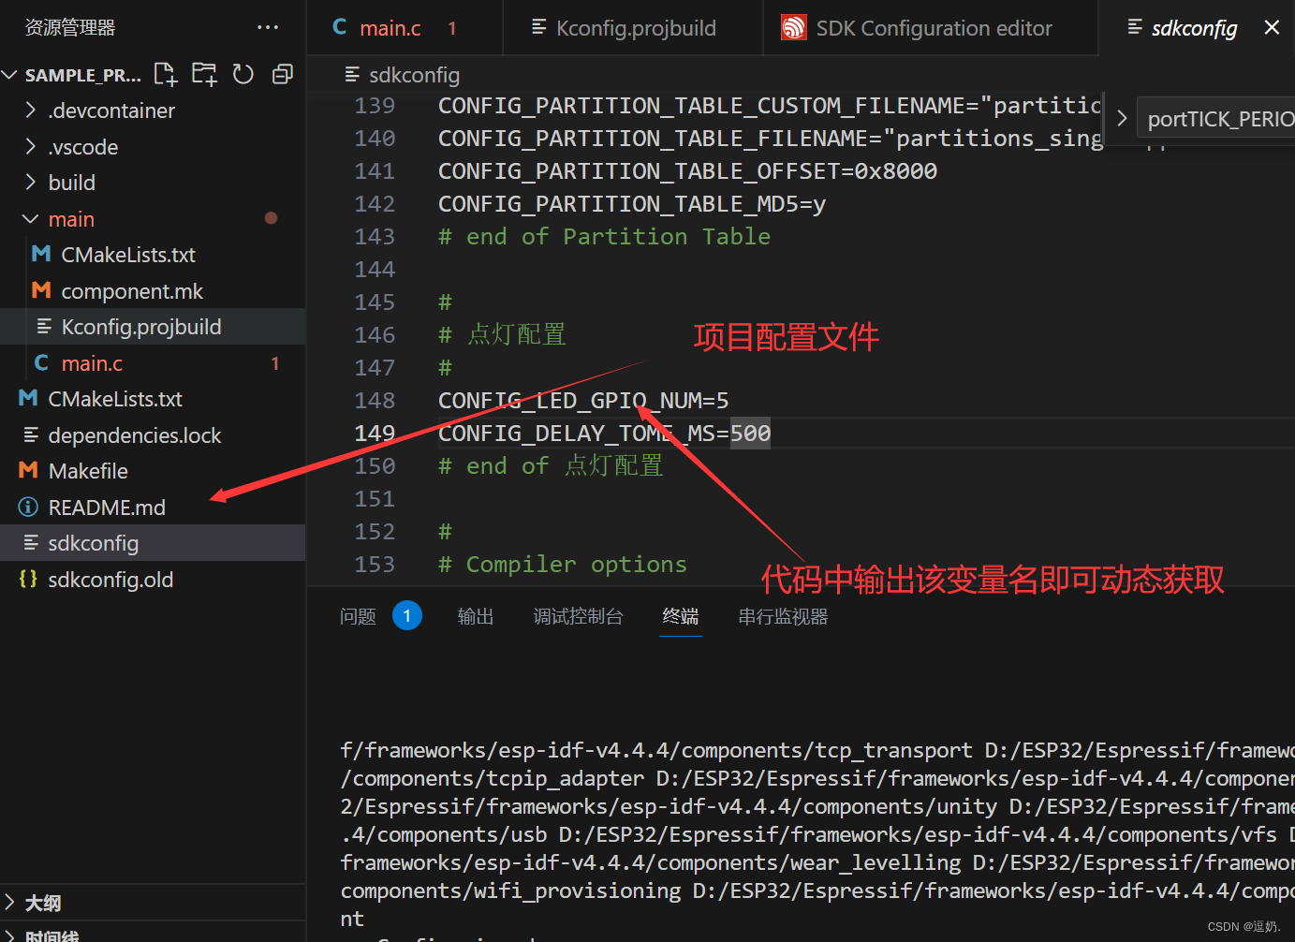
Task: Click the portTICK_PERIOD hover text
Action: coord(1220,119)
